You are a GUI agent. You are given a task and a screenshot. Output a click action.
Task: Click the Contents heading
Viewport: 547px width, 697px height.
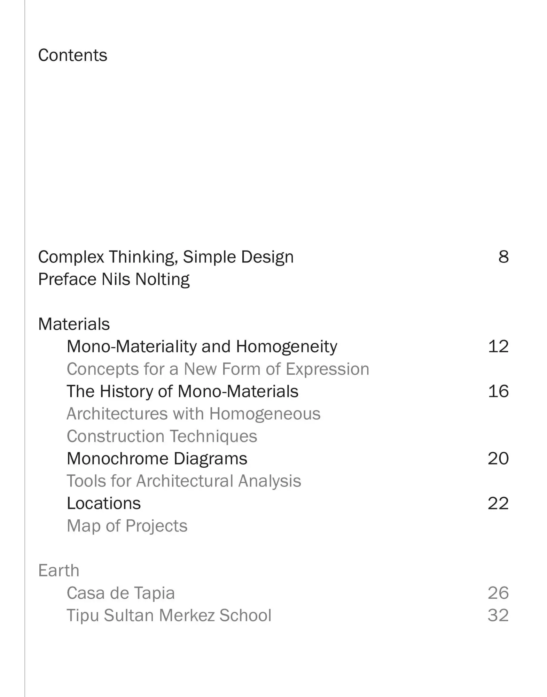point(72,55)
